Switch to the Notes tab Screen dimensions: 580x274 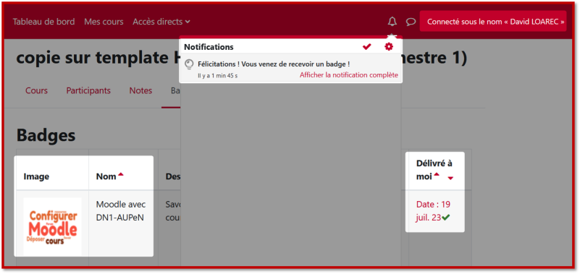click(140, 90)
